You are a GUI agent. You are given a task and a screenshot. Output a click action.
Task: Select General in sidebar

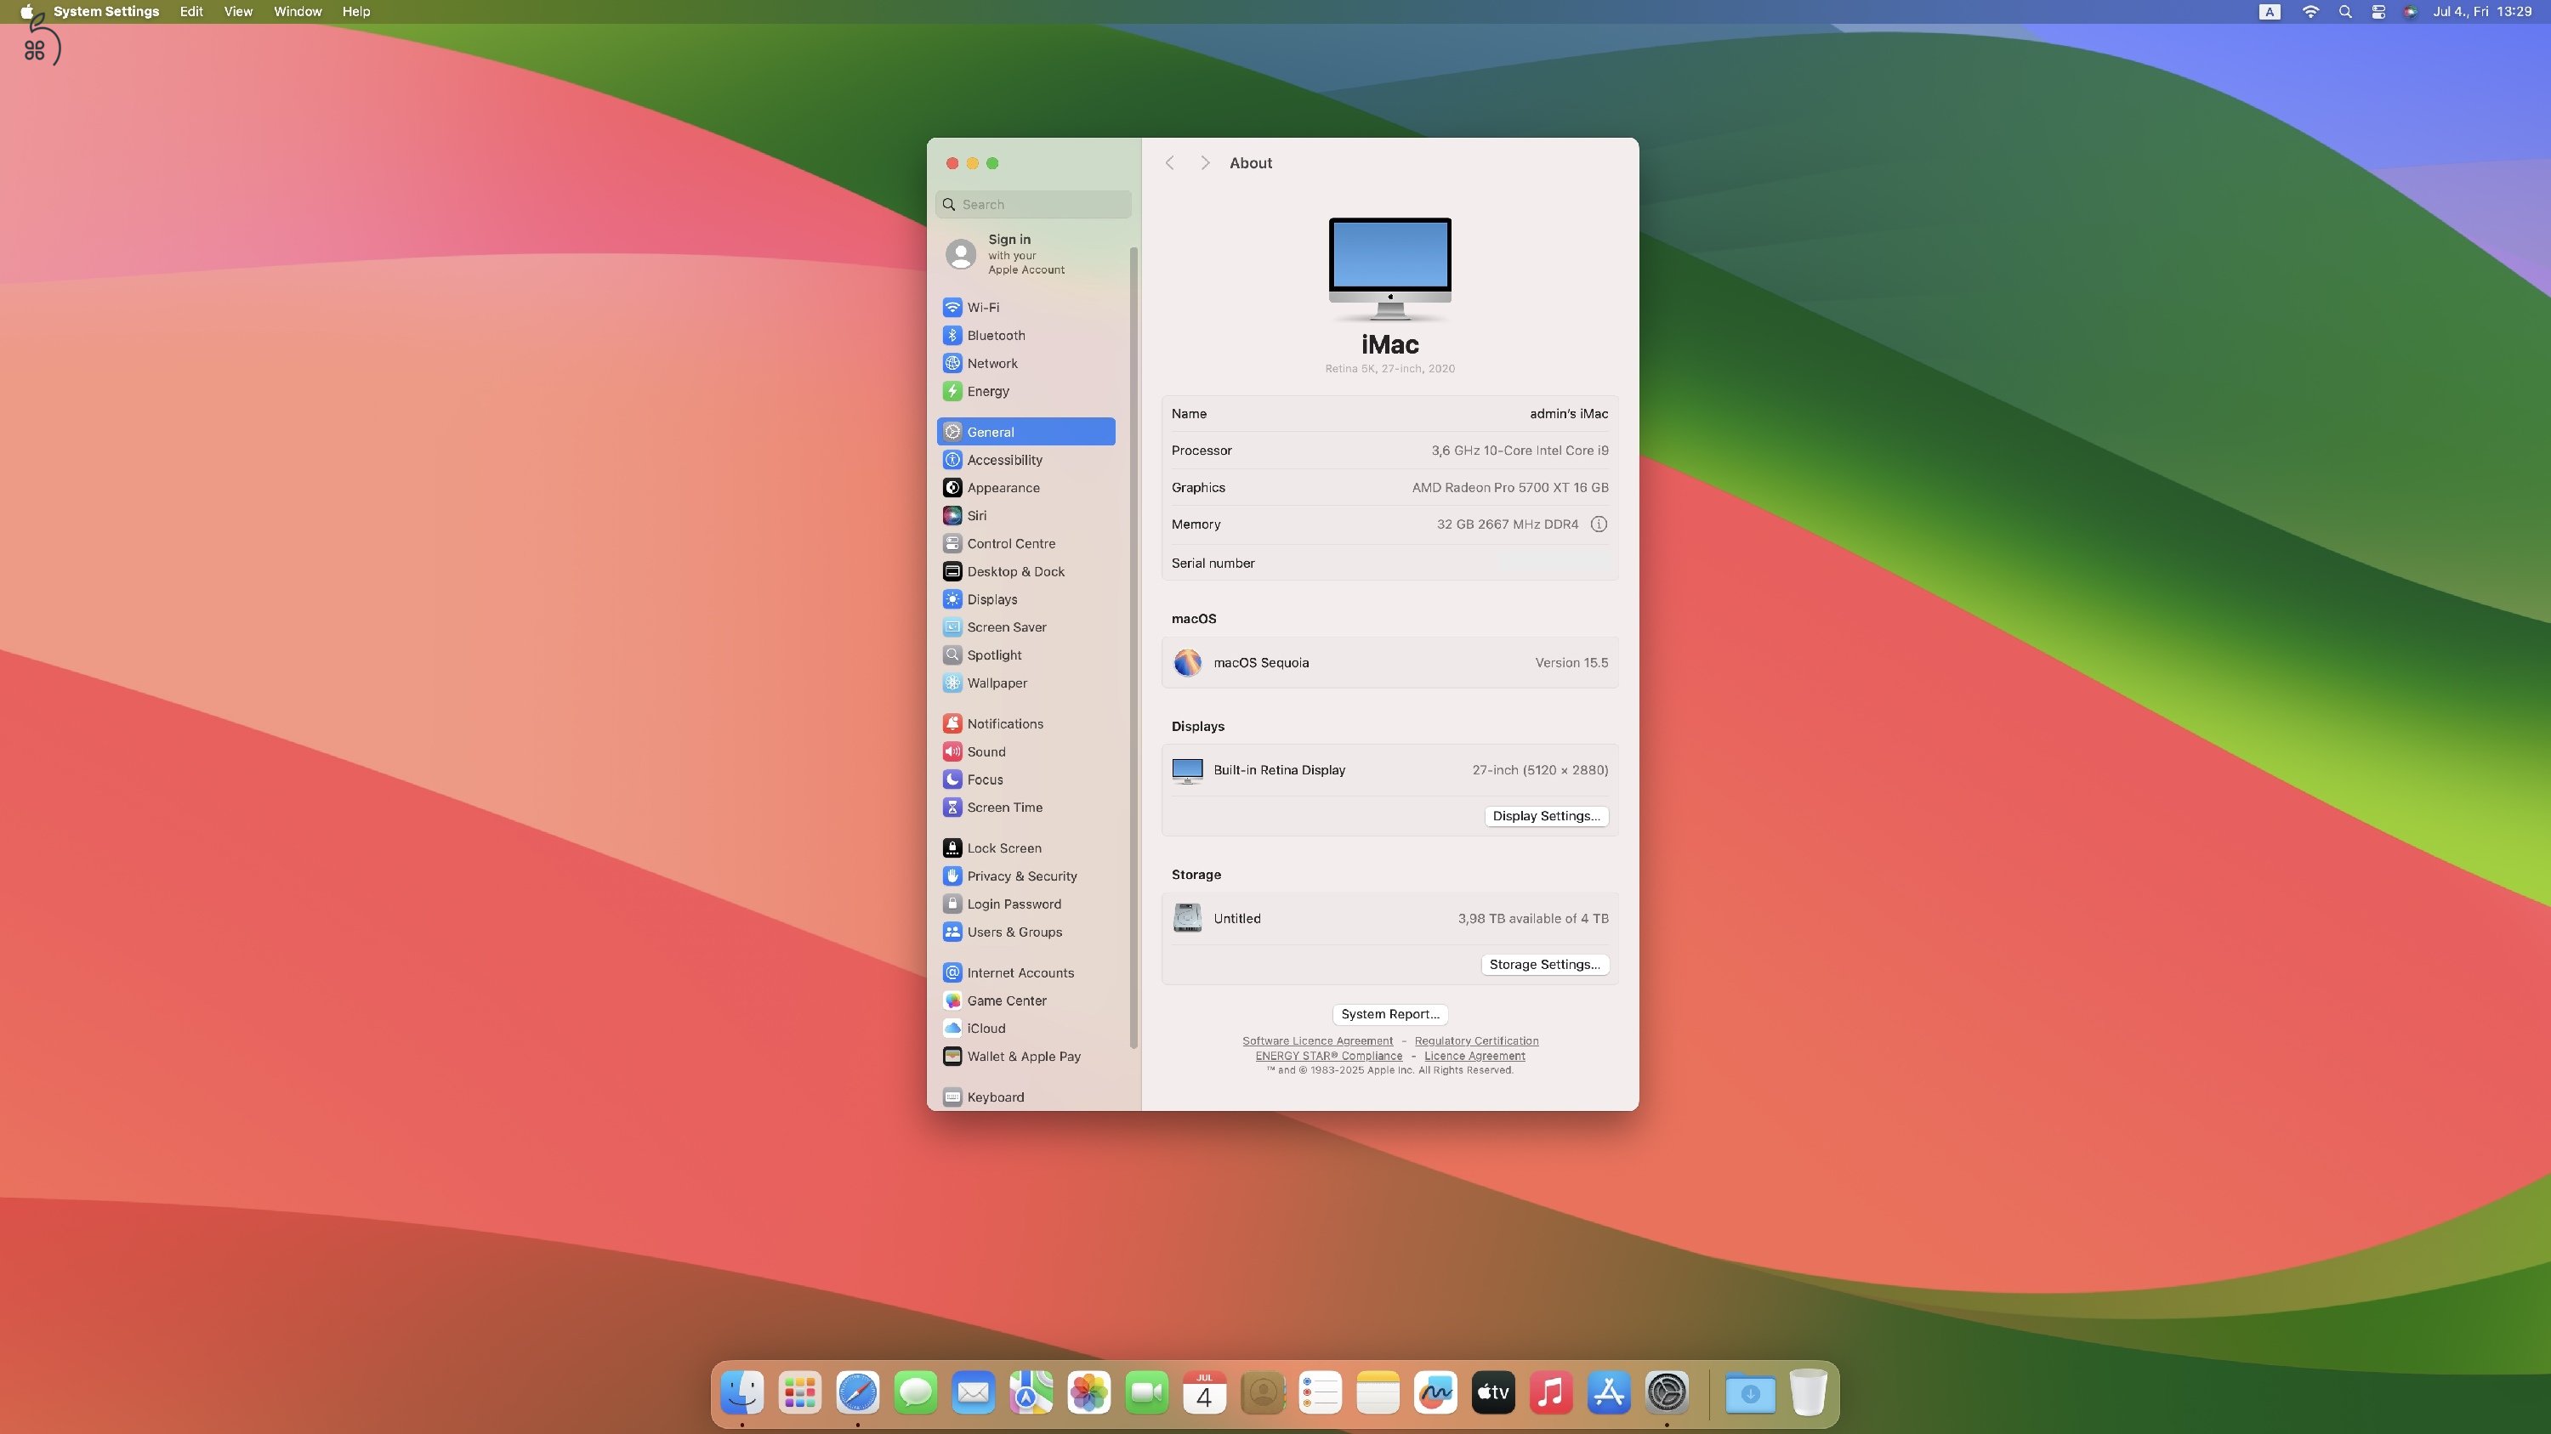click(1025, 432)
